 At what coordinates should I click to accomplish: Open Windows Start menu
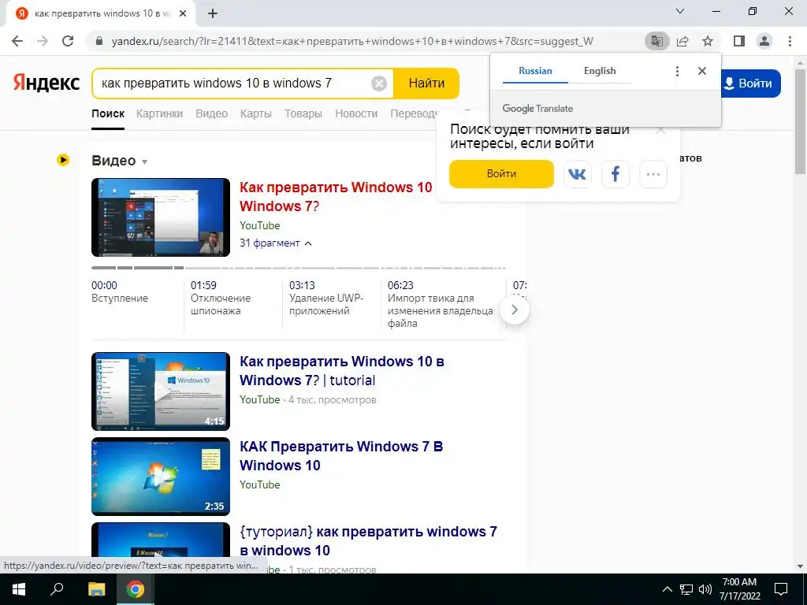[x=19, y=589]
